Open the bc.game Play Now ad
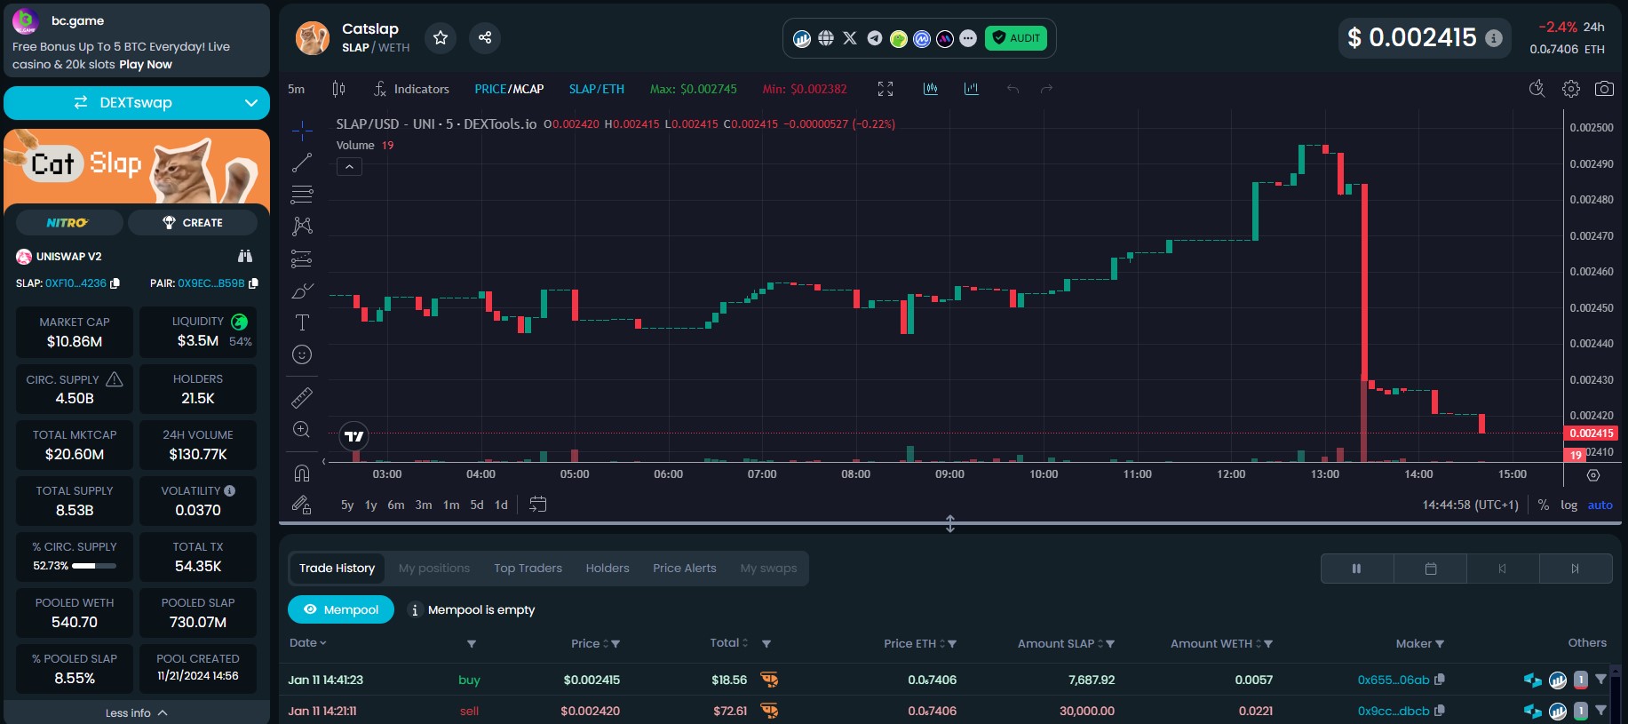Image resolution: width=1628 pixels, height=724 pixels. pyautogui.click(x=146, y=65)
